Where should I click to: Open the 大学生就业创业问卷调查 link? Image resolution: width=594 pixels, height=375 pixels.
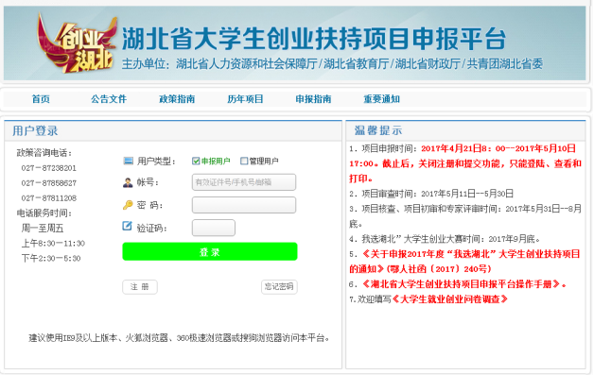point(449,299)
